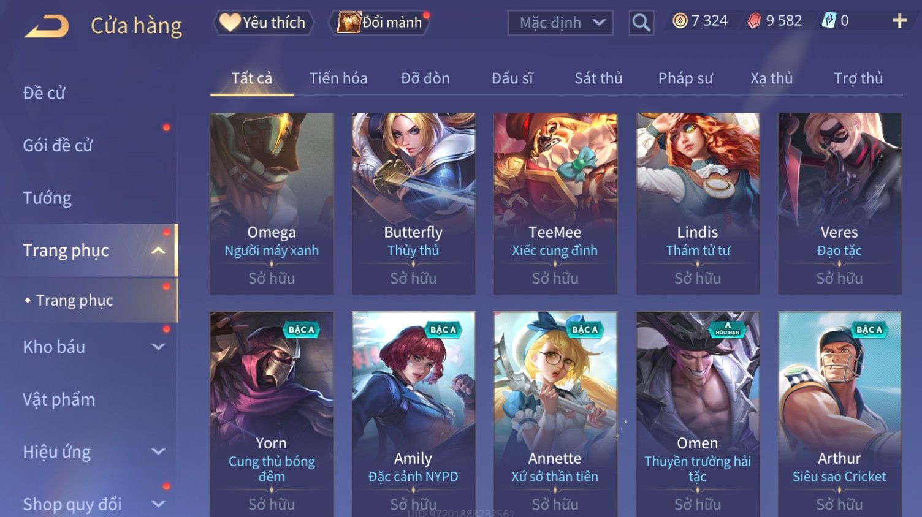Expand the Shop quy đổi section
922x517 pixels.
(x=158, y=504)
